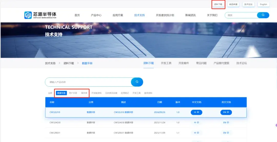
Task: Filter documents by 全部
Action: [x=50, y=93]
